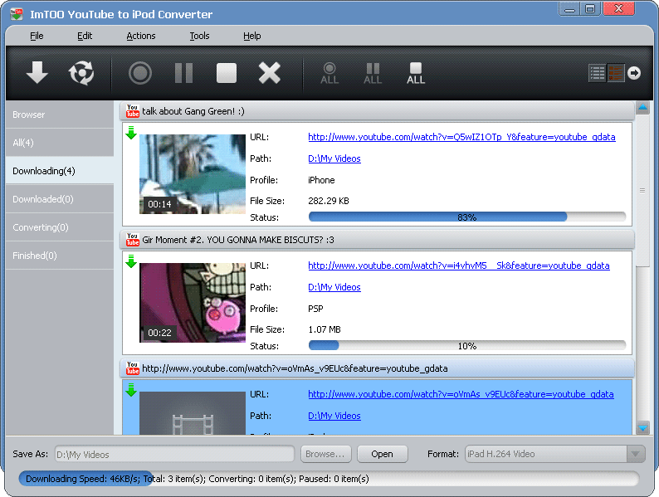This screenshot has height=497, width=659.
Task: Select the Downloading(4) sidebar tab
Action: [x=60, y=171]
